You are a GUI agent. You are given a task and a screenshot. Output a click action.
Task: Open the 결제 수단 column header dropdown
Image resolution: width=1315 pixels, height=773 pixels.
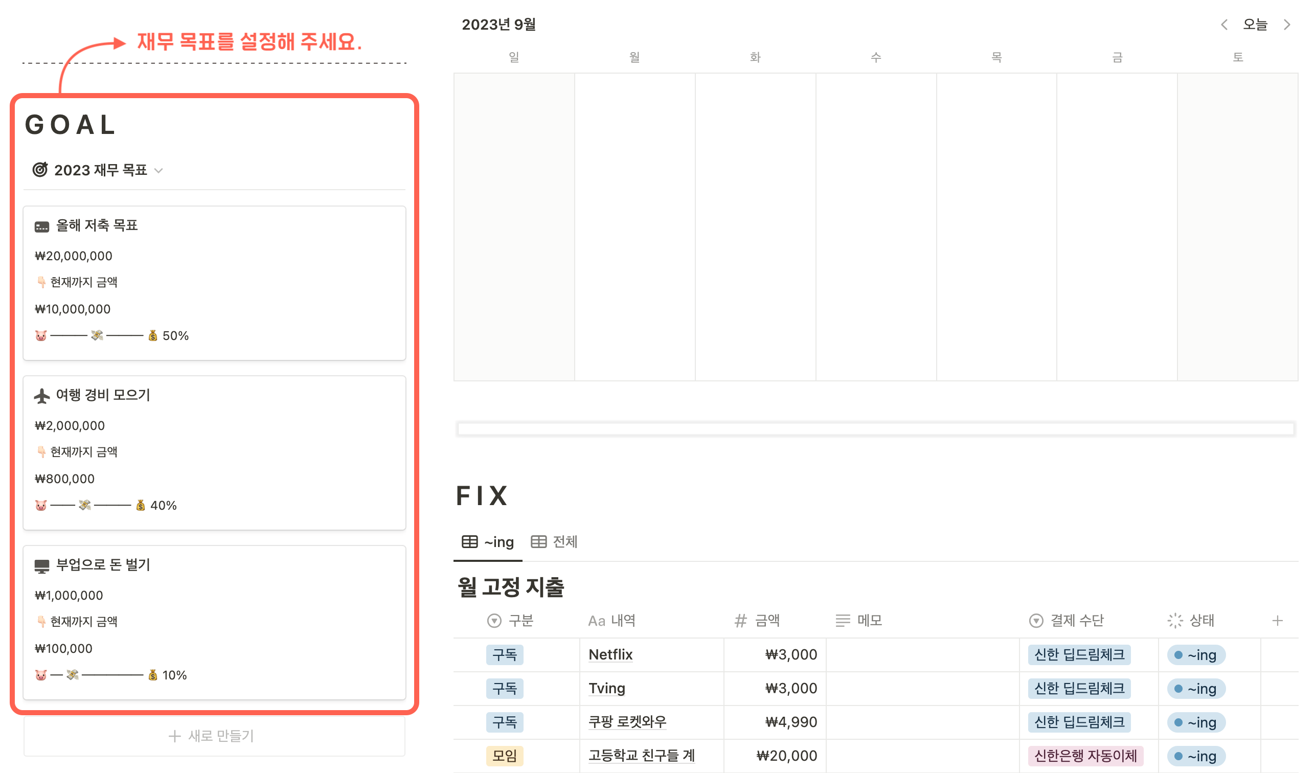1035,621
